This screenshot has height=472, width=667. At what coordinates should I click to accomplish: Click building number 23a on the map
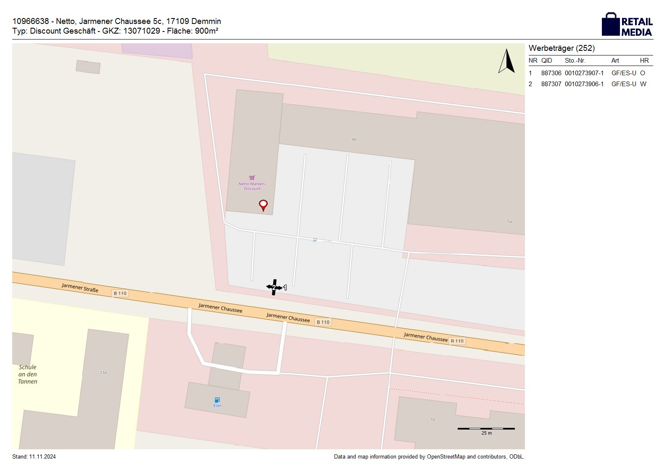103,372
